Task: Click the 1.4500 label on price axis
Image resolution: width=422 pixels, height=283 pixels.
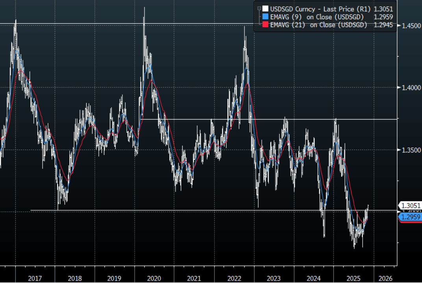Action: pyautogui.click(x=410, y=26)
